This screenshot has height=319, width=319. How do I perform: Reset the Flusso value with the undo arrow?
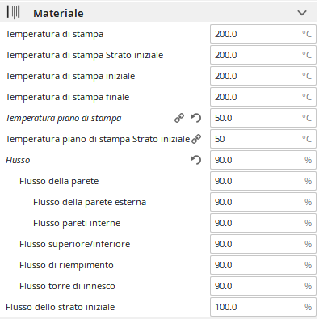[x=196, y=160]
